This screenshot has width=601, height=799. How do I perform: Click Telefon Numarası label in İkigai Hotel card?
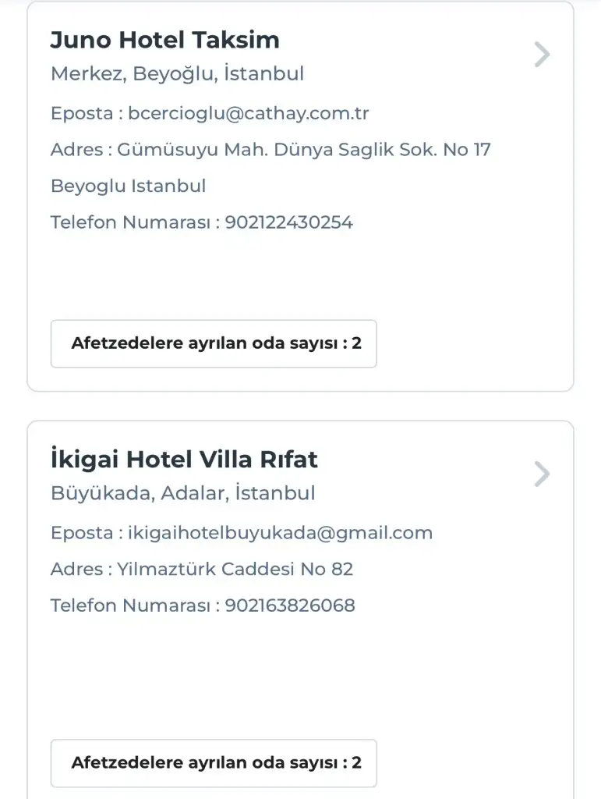click(x=129, y=605)
